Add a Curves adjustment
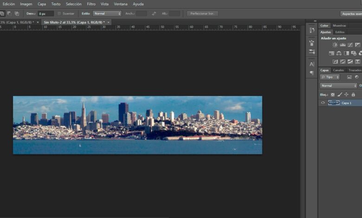Image resolution: width=362 pixels, height=218 pixels. point(350,45)
